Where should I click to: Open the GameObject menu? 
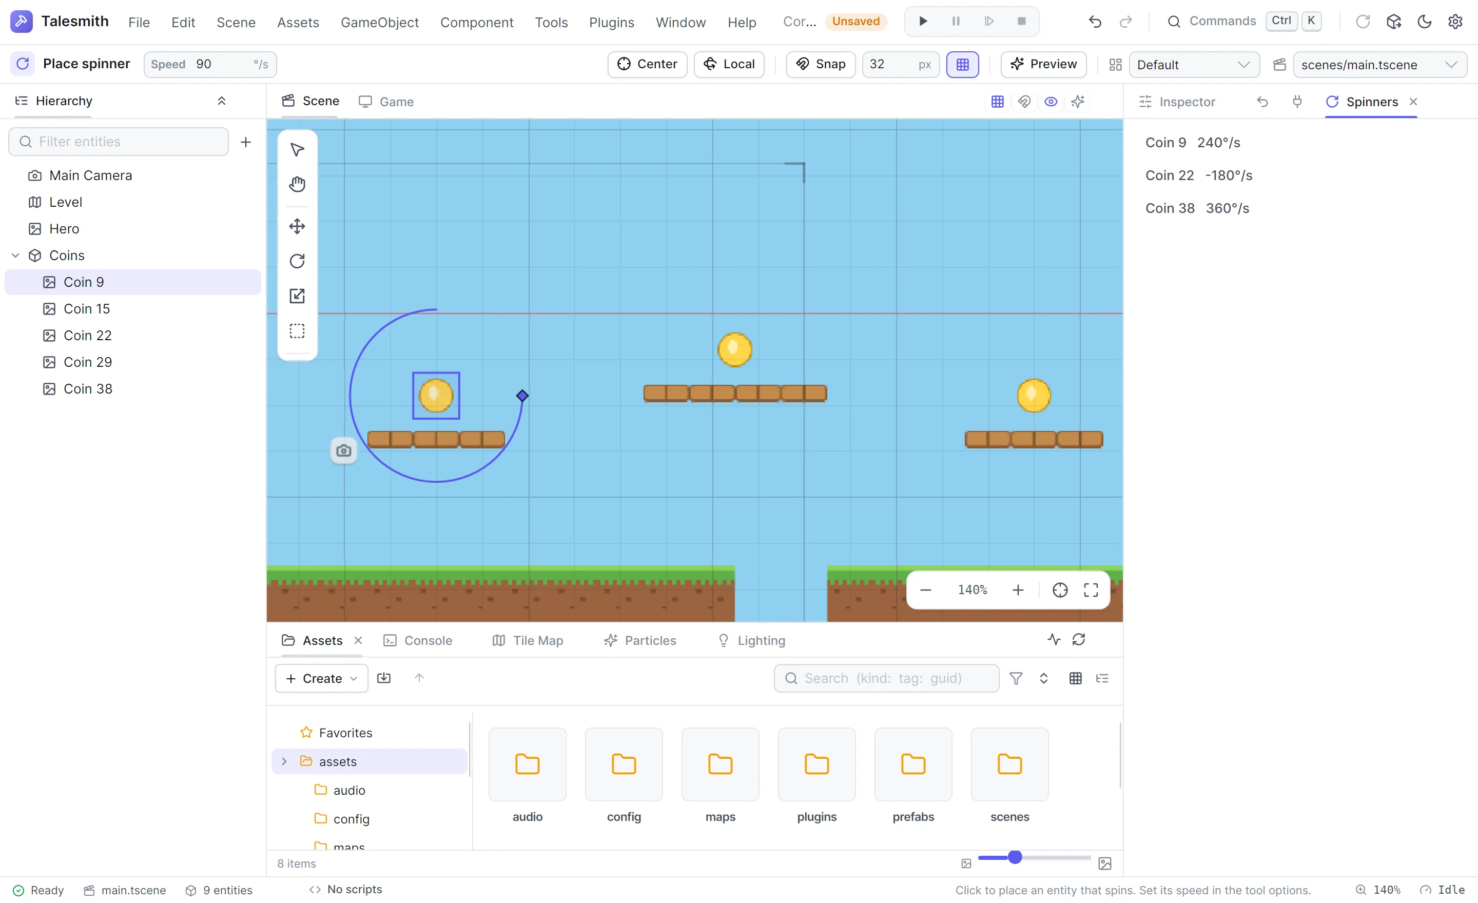(379, 22)
